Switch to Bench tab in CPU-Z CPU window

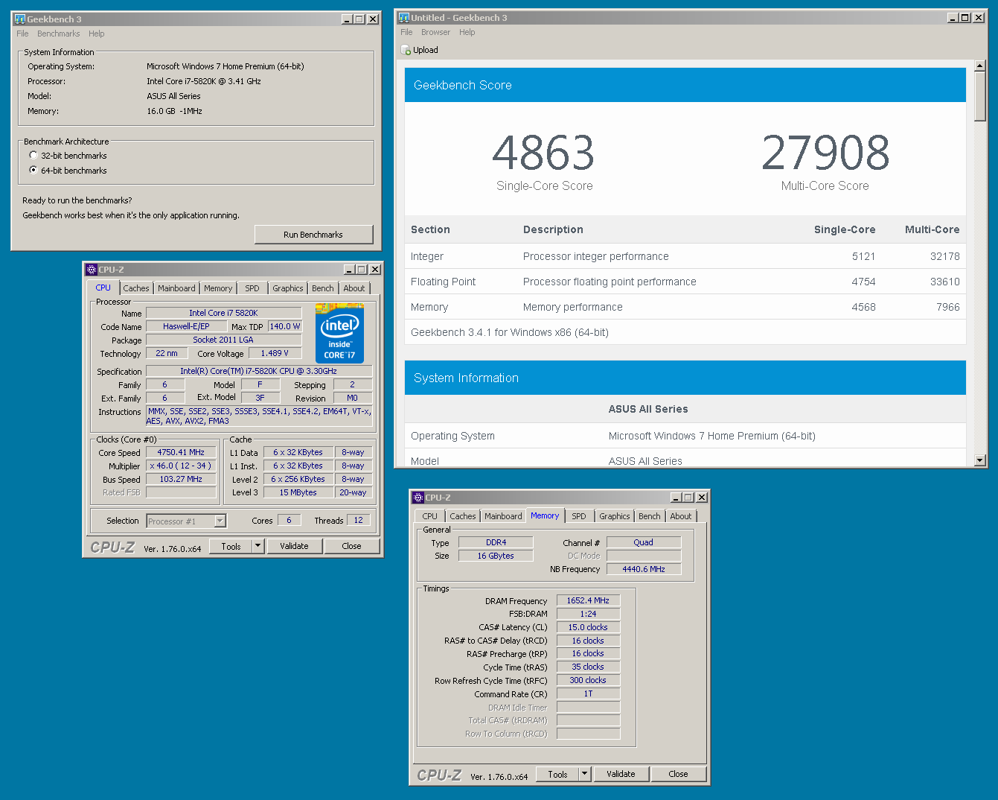coord(323,288)
